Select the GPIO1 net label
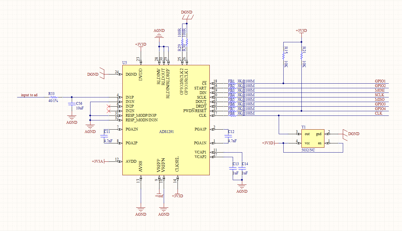This screenshot has width=402, height=231. point(380,81)
